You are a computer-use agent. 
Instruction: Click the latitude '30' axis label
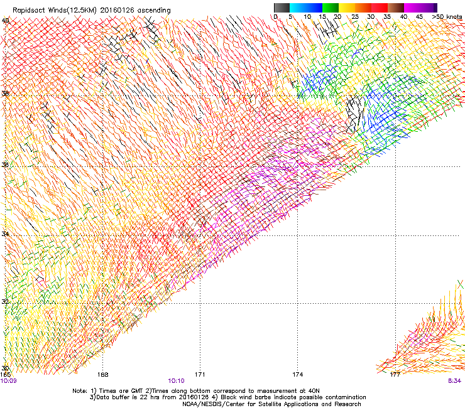click(x=5, y=368)
